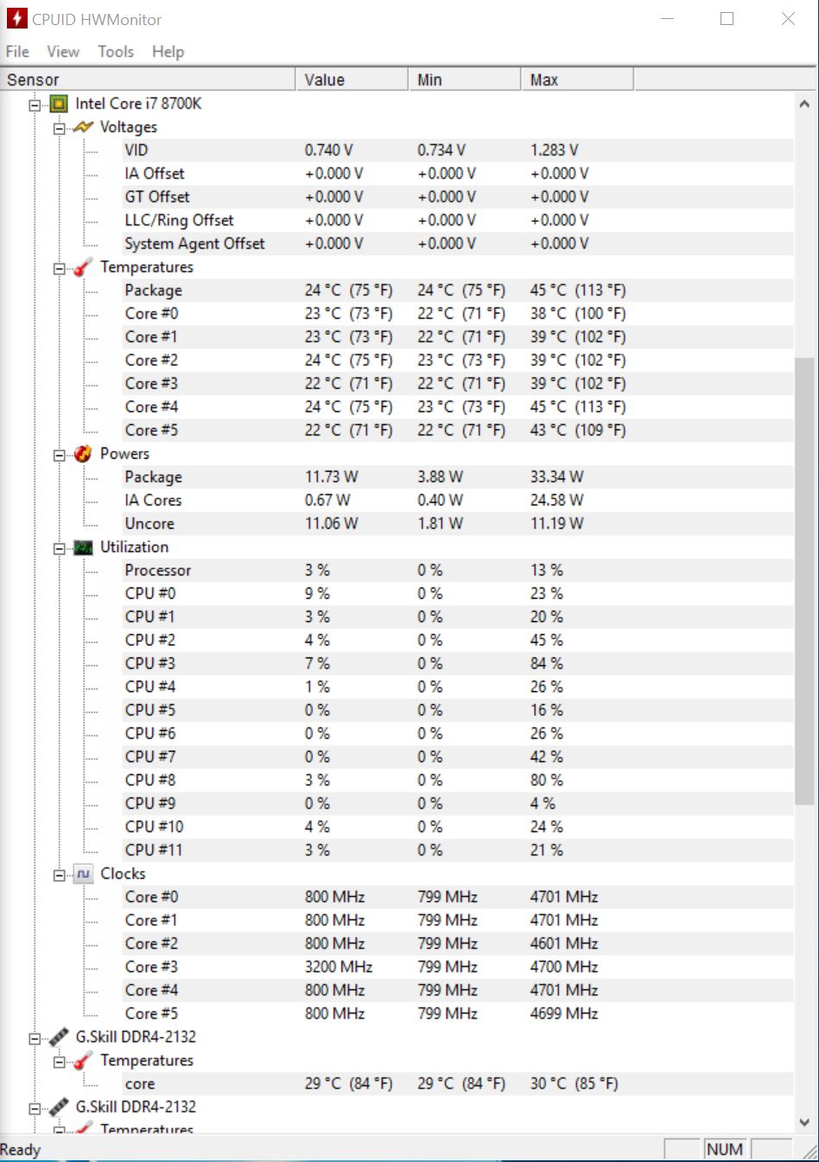
Task: Open the File menu
Action: pyautogui.click(x=17, y=52)
